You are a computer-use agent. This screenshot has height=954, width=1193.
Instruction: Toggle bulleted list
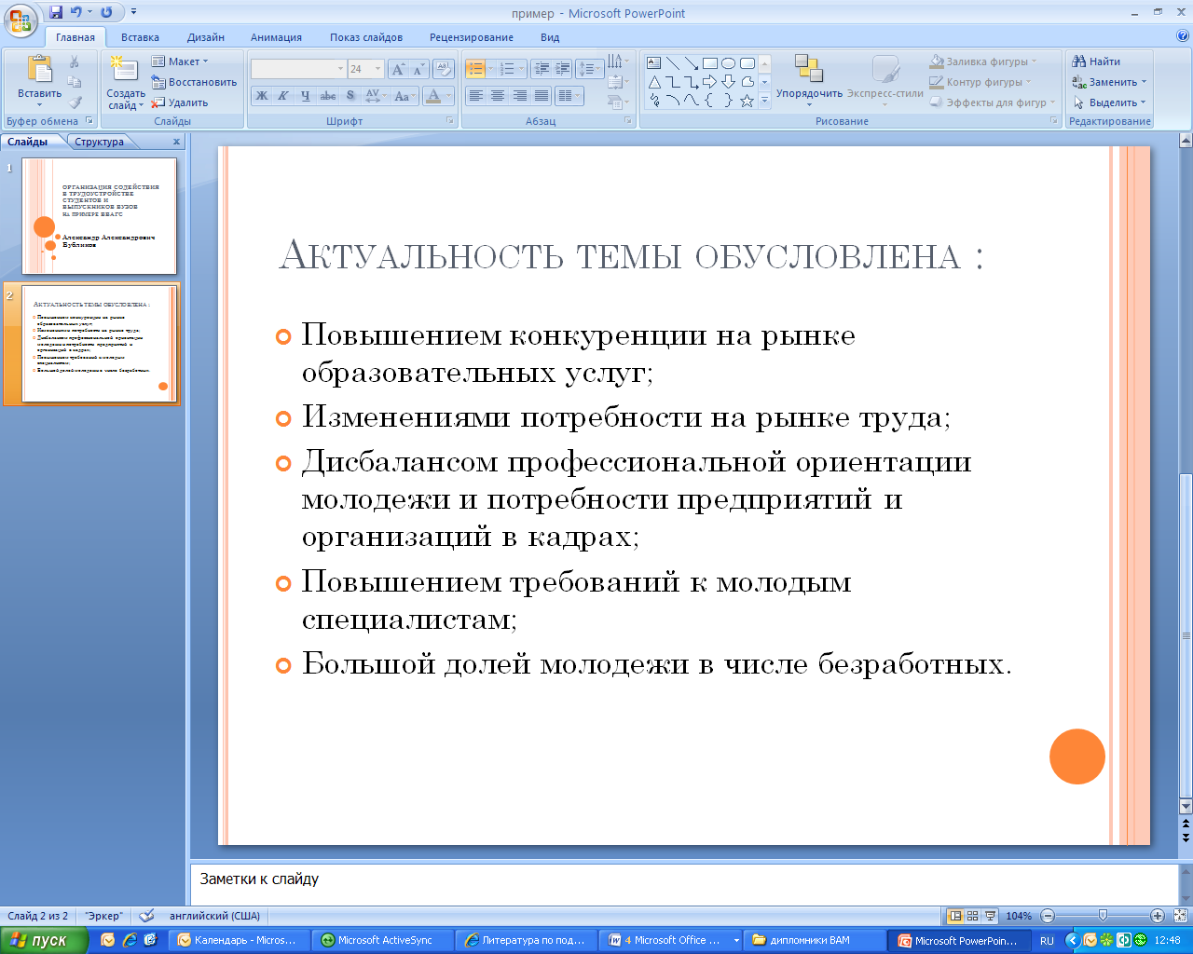pyautogui.click(x=474, y=69)
